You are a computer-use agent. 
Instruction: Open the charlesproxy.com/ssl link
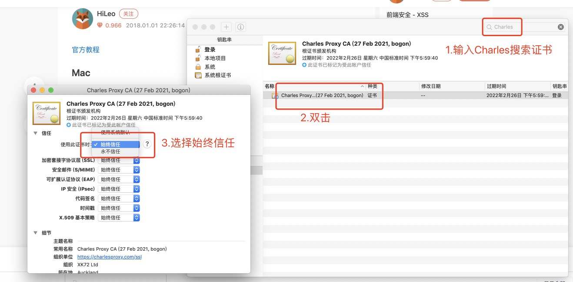(109, 257)
